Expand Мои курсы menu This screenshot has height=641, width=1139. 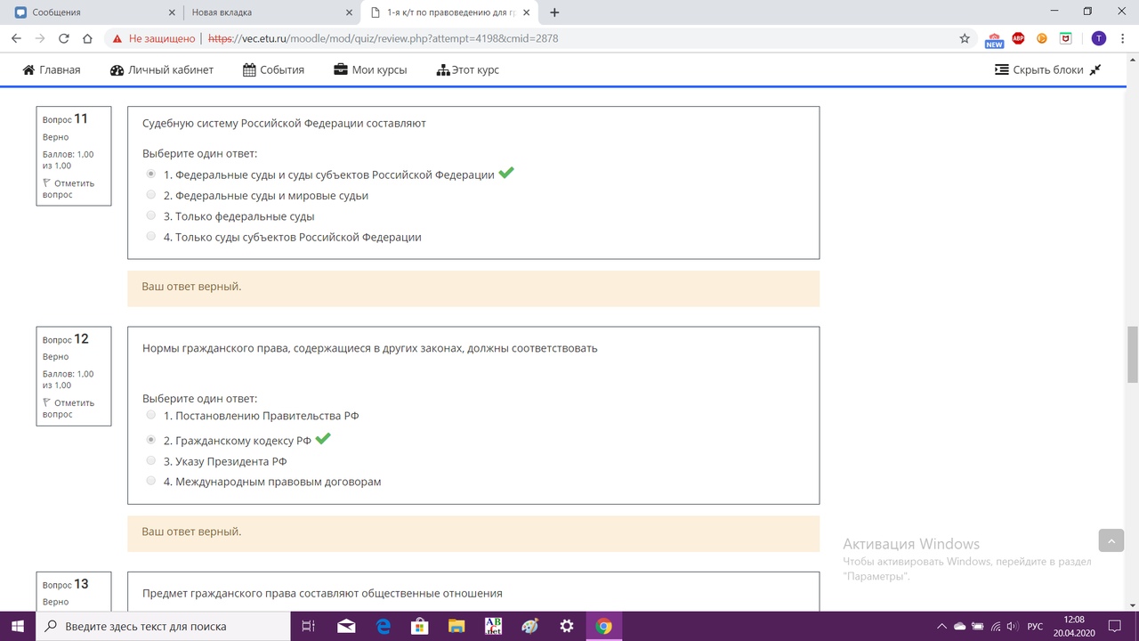[x=370, y=69]
